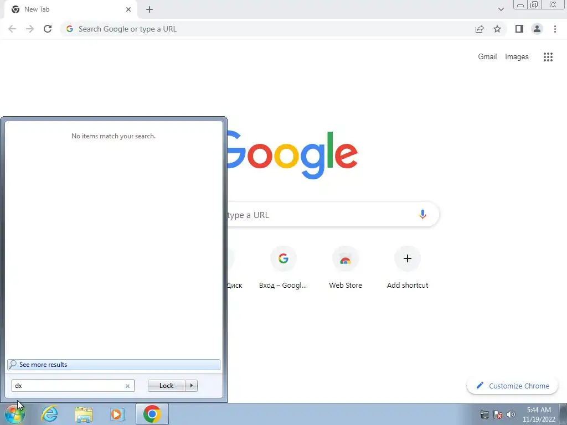567x425 pixels.
Task: Open the Chrome three-dot menu
Action: click(555, 29)
